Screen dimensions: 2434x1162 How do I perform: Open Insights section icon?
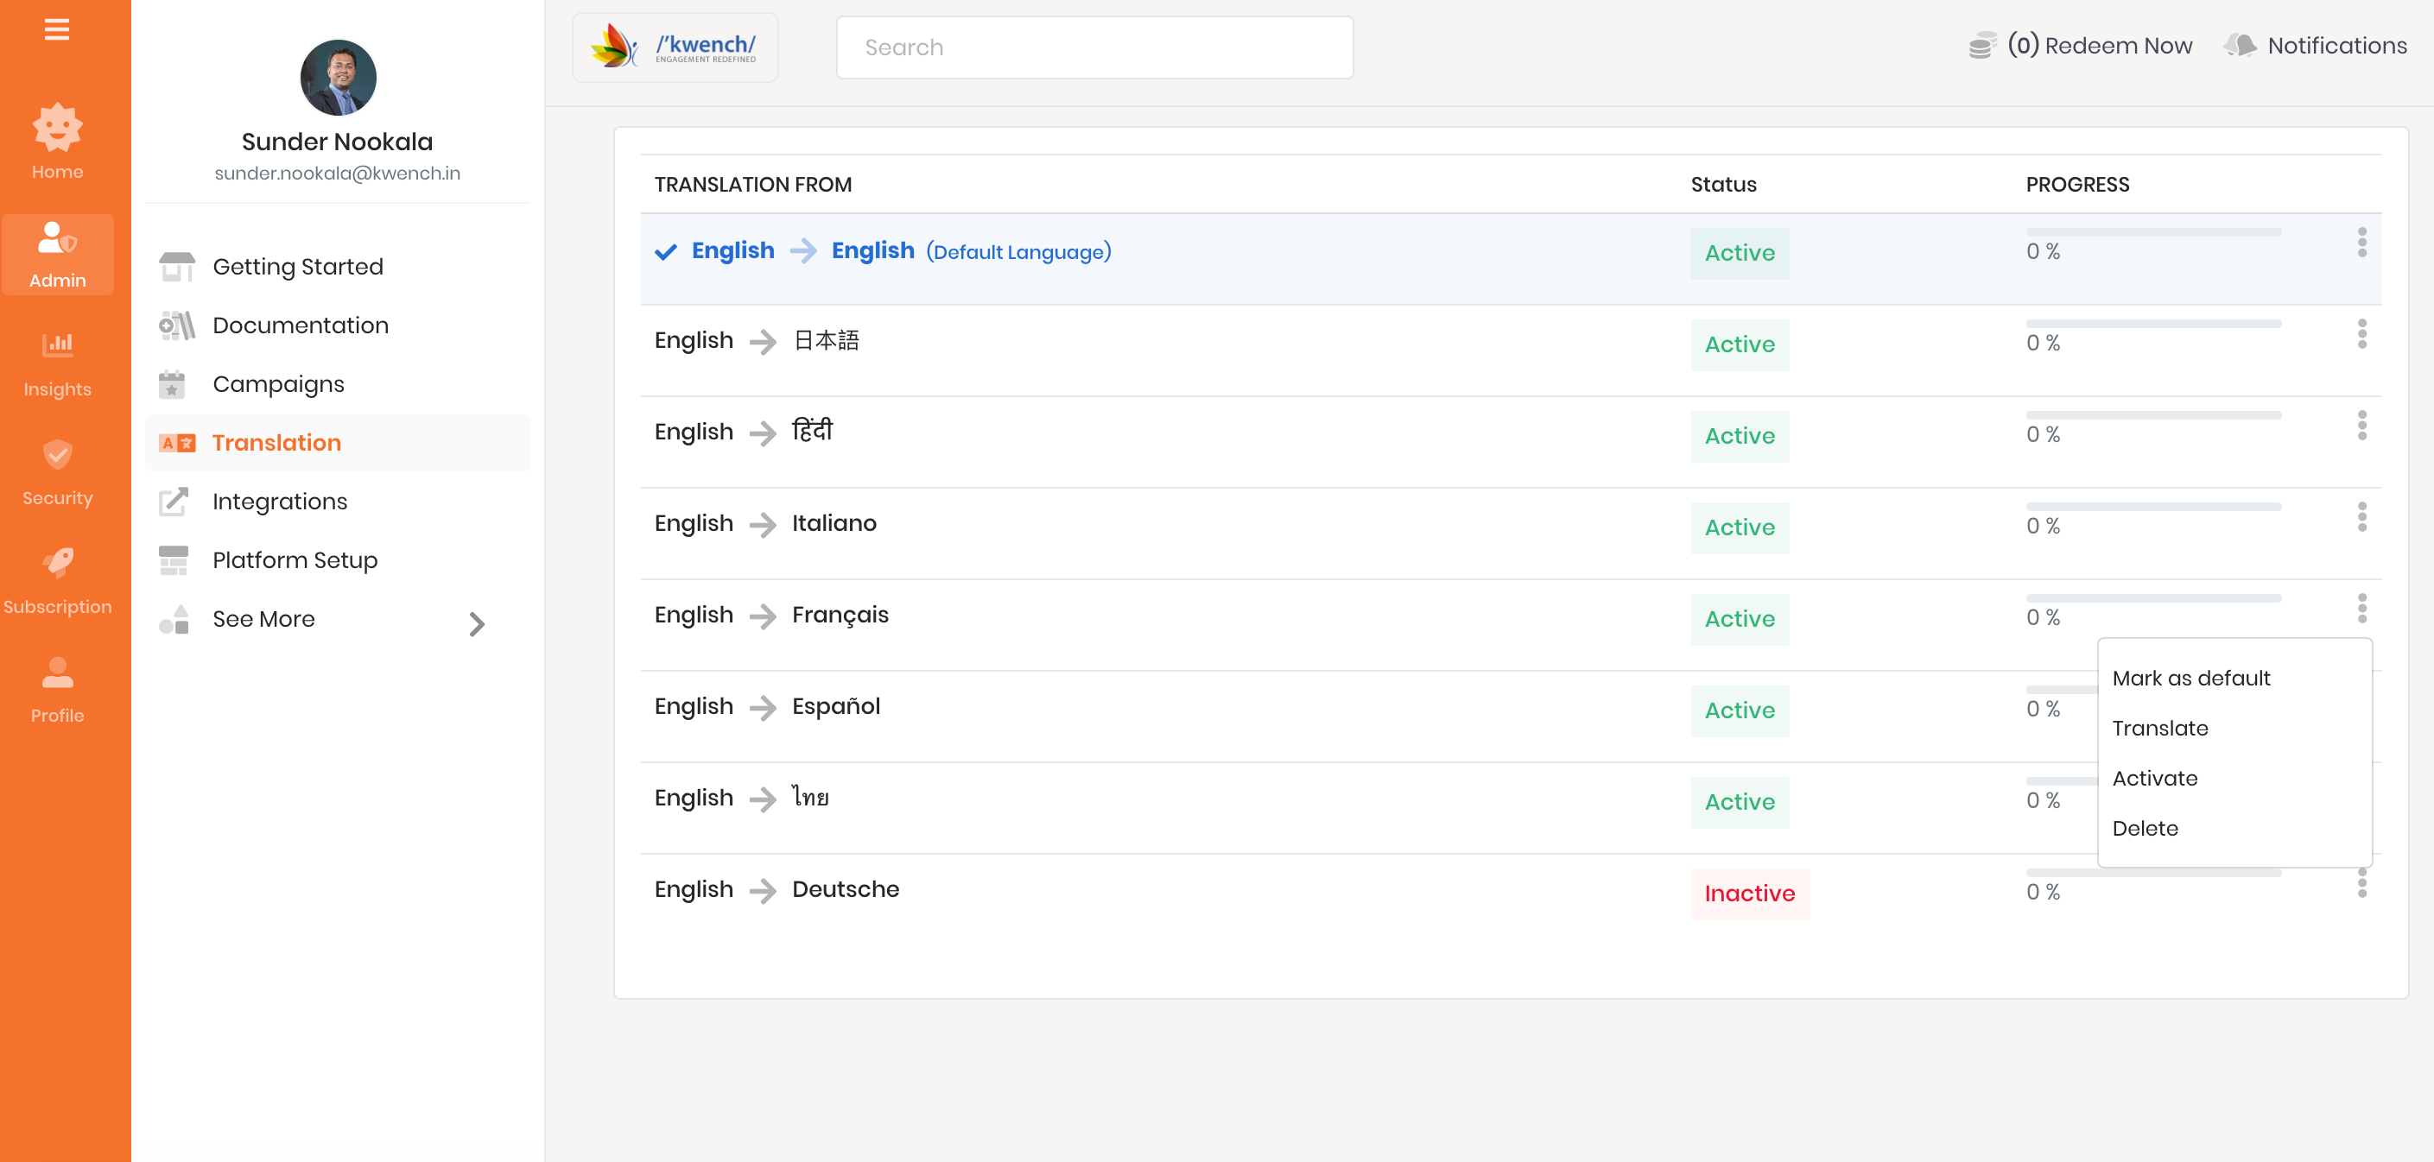[x=57, y=344]
